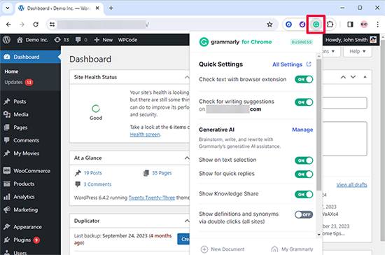Open the Health screen link
The image size is (385, 255).
[145, 135]
